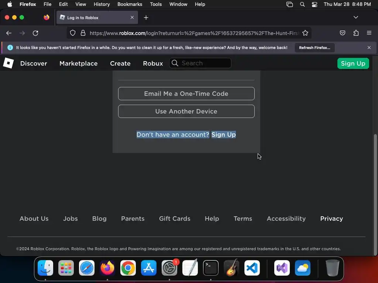
Task: Open Control Center in the menu bar
Action: click(x=315, y=4)
